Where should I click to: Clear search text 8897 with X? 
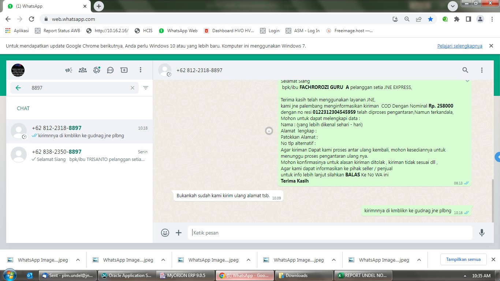click(133, 88)
